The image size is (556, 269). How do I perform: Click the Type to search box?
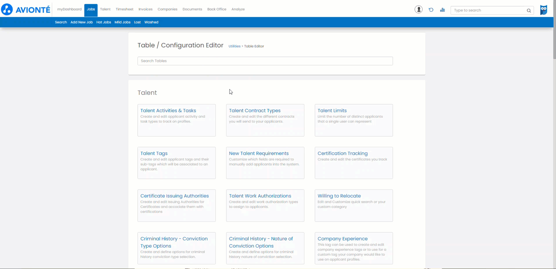[489, 10]
